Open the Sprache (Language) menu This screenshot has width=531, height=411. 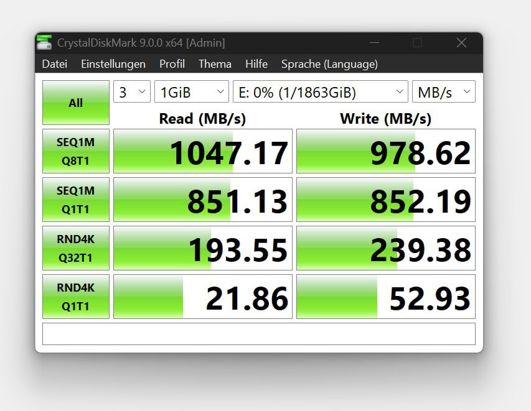329,64
